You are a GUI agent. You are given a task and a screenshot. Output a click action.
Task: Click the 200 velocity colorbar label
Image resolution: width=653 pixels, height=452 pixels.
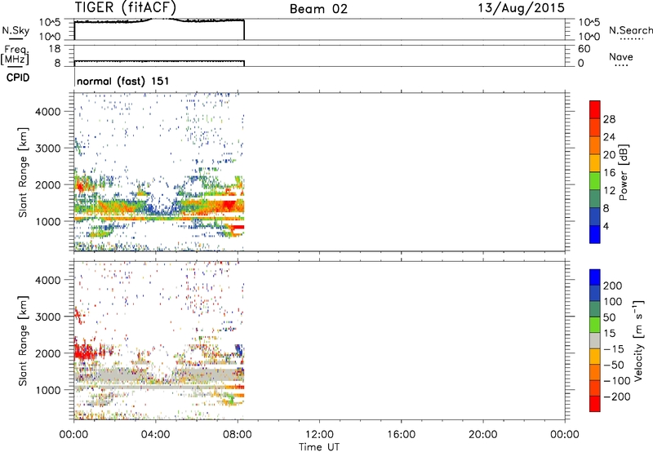613,286
